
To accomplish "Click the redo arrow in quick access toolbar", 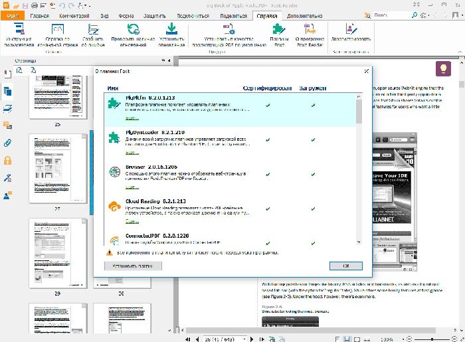I will pos(71,5).
